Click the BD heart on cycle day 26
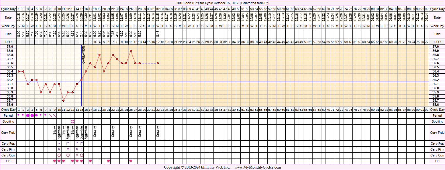445x170 pixels. coord(131,161)
